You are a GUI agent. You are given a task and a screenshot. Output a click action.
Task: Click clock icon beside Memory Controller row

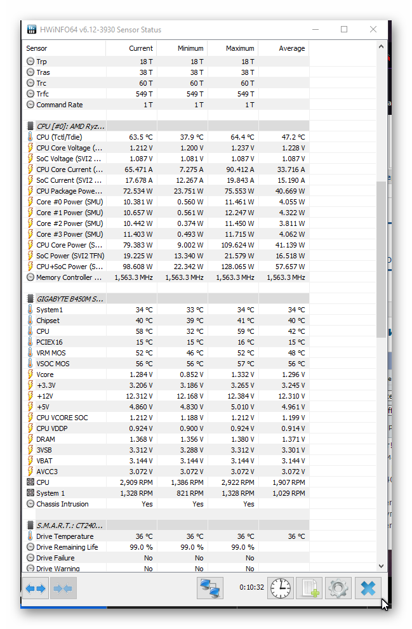pos(30,277)
